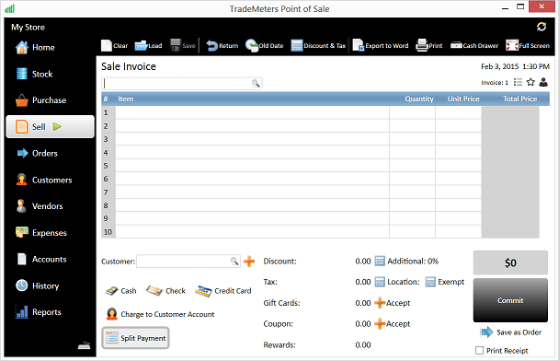Click the Split Payment button
This screenshot has width=559, height=361.
[135, 338]
